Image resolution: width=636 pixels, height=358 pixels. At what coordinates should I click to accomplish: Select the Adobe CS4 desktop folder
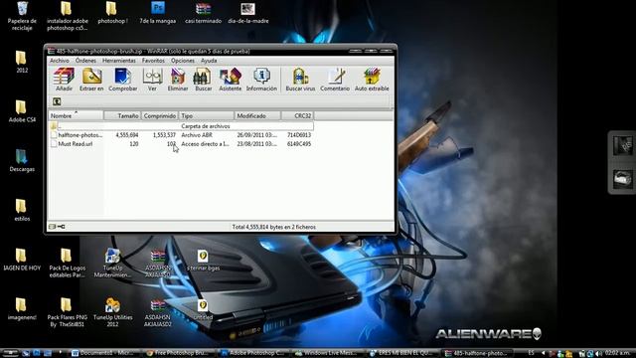click(22, 111)
